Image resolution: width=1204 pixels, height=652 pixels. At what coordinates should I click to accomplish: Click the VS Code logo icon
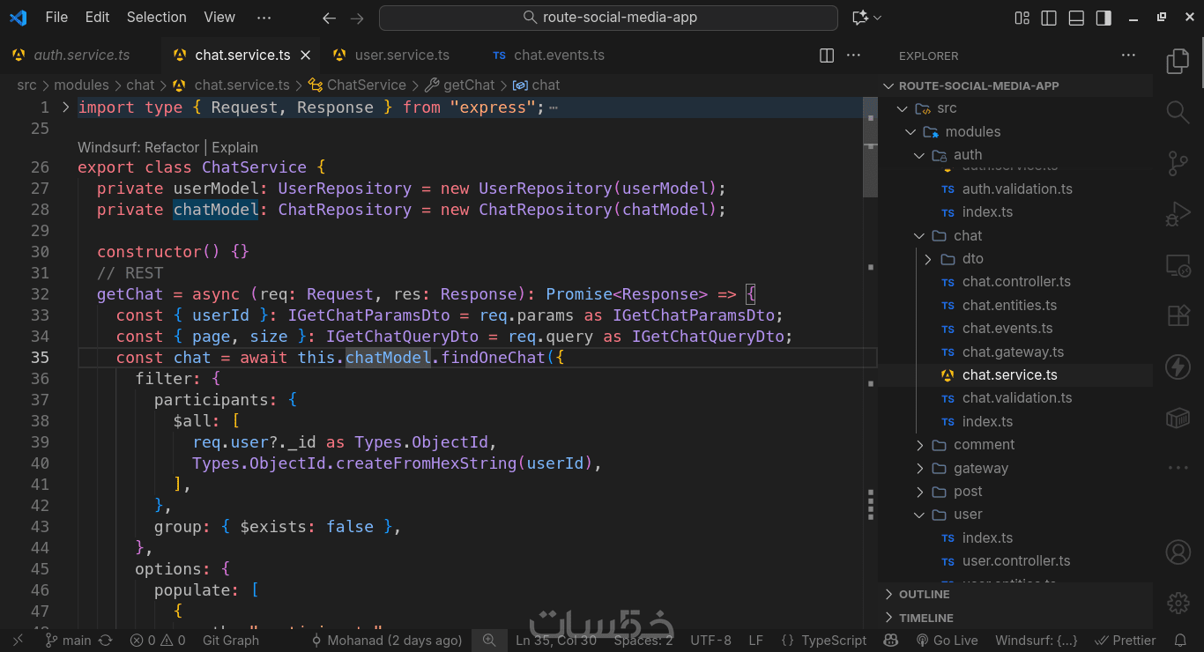(18, 18)
